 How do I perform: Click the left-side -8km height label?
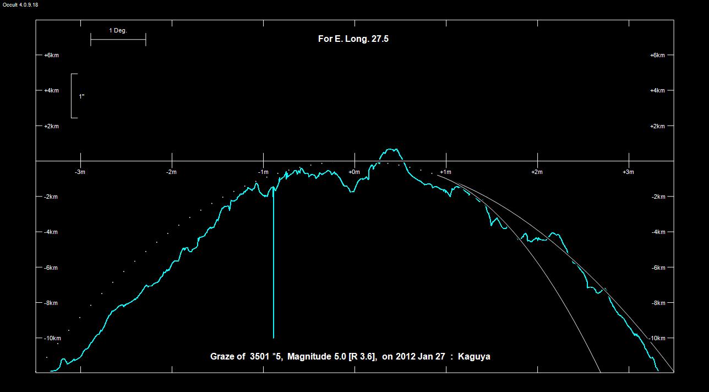tap(51, 303)
